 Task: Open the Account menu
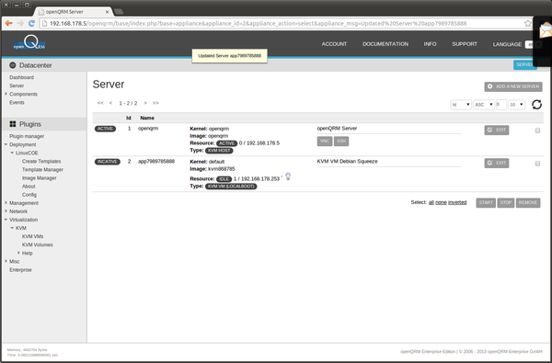pos(334,44)
